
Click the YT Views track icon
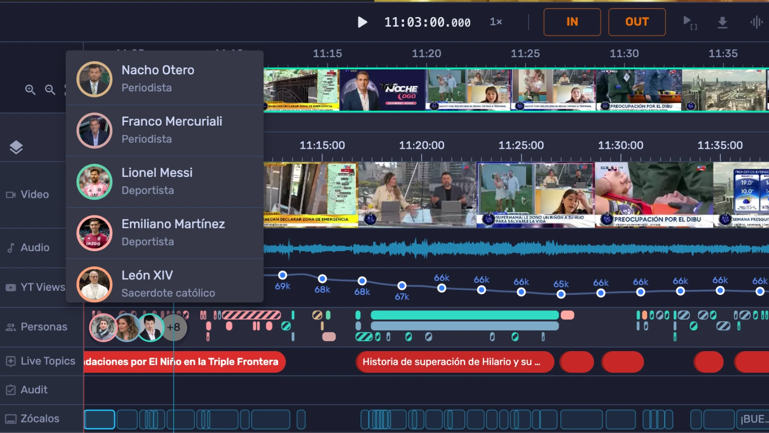11,287
